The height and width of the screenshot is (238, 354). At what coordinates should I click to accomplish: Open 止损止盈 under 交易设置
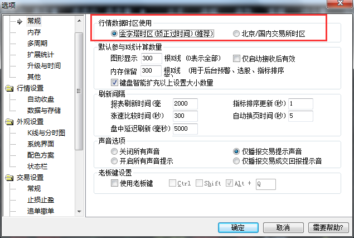point(41,200)
